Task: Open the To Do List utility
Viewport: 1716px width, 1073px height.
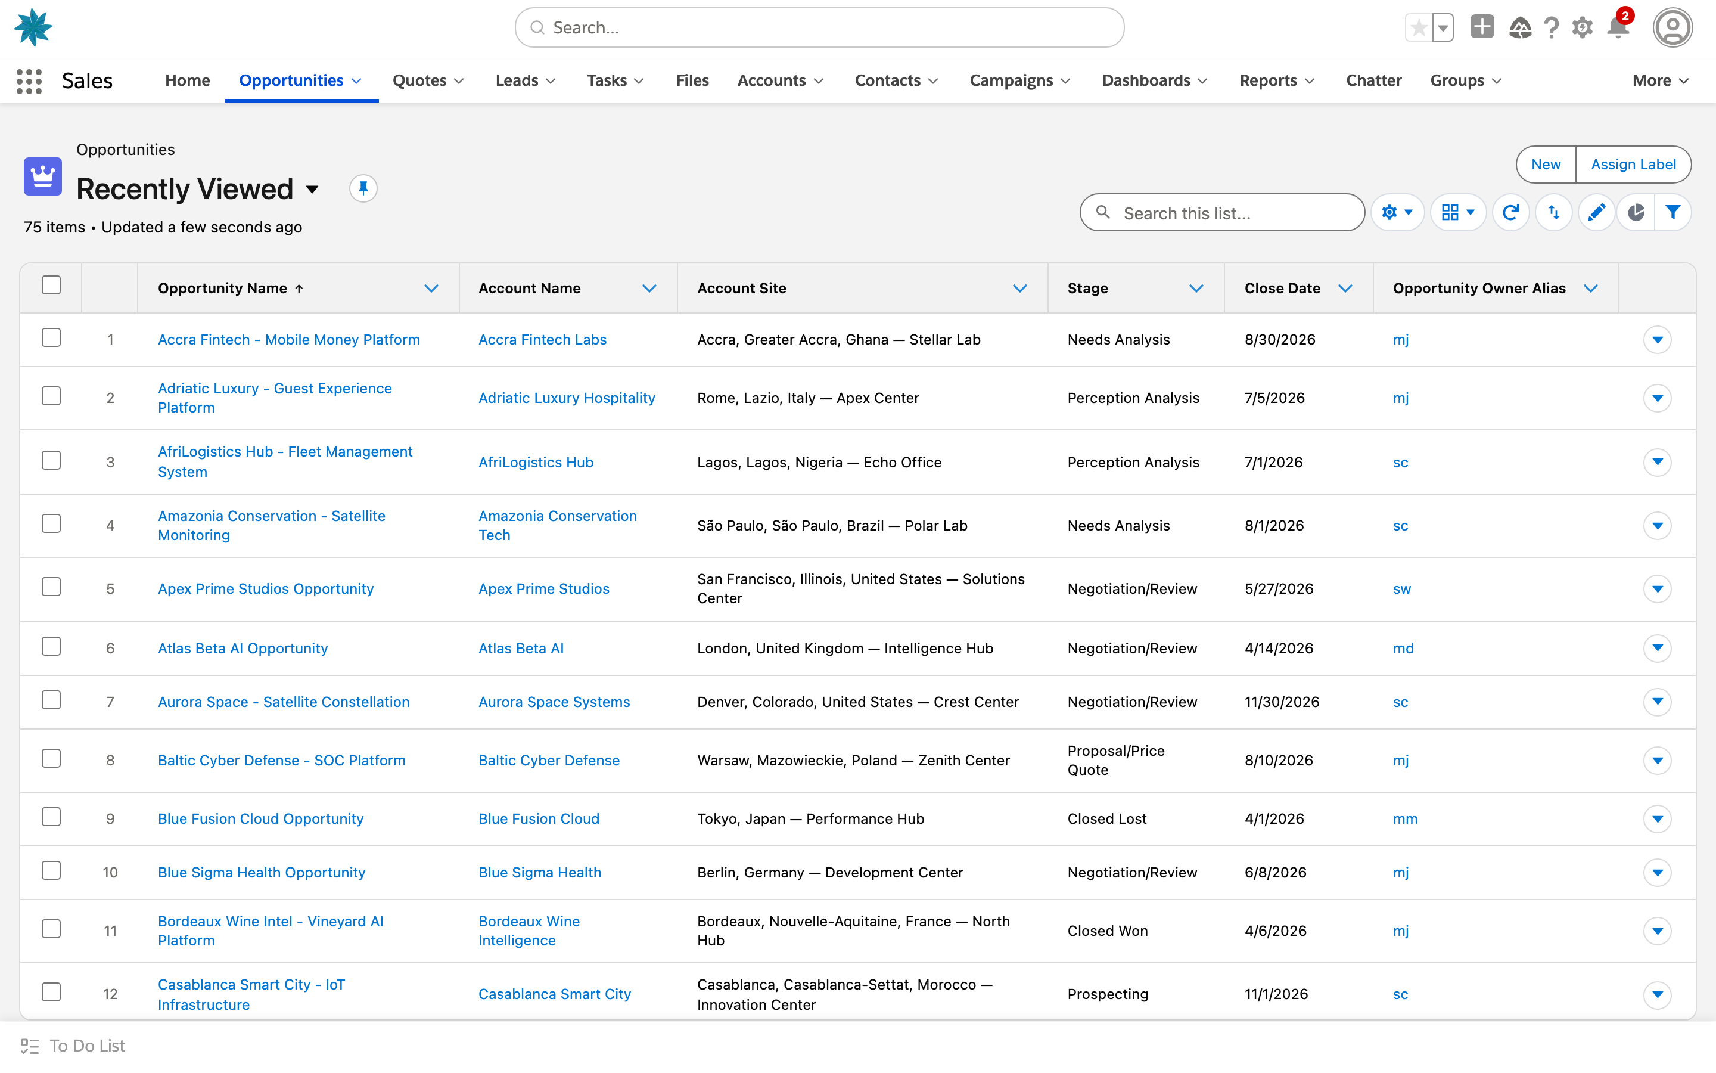Action: tap(72, 1046)
